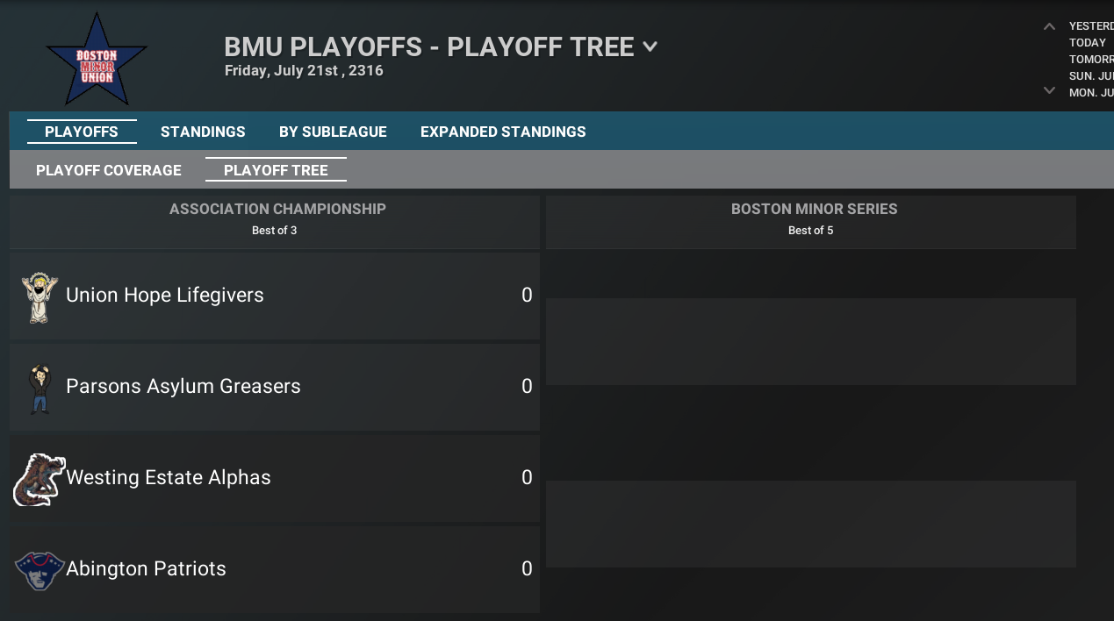Select the Playoff Tree subtab
1114x621 pixels.
276,170
